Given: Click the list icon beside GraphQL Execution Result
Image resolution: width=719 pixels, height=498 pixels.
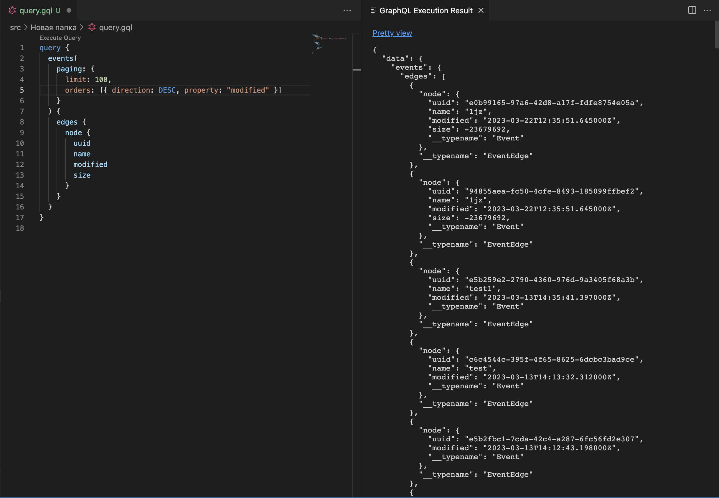Looking at the screenshot, I should (x=373, y=10).
